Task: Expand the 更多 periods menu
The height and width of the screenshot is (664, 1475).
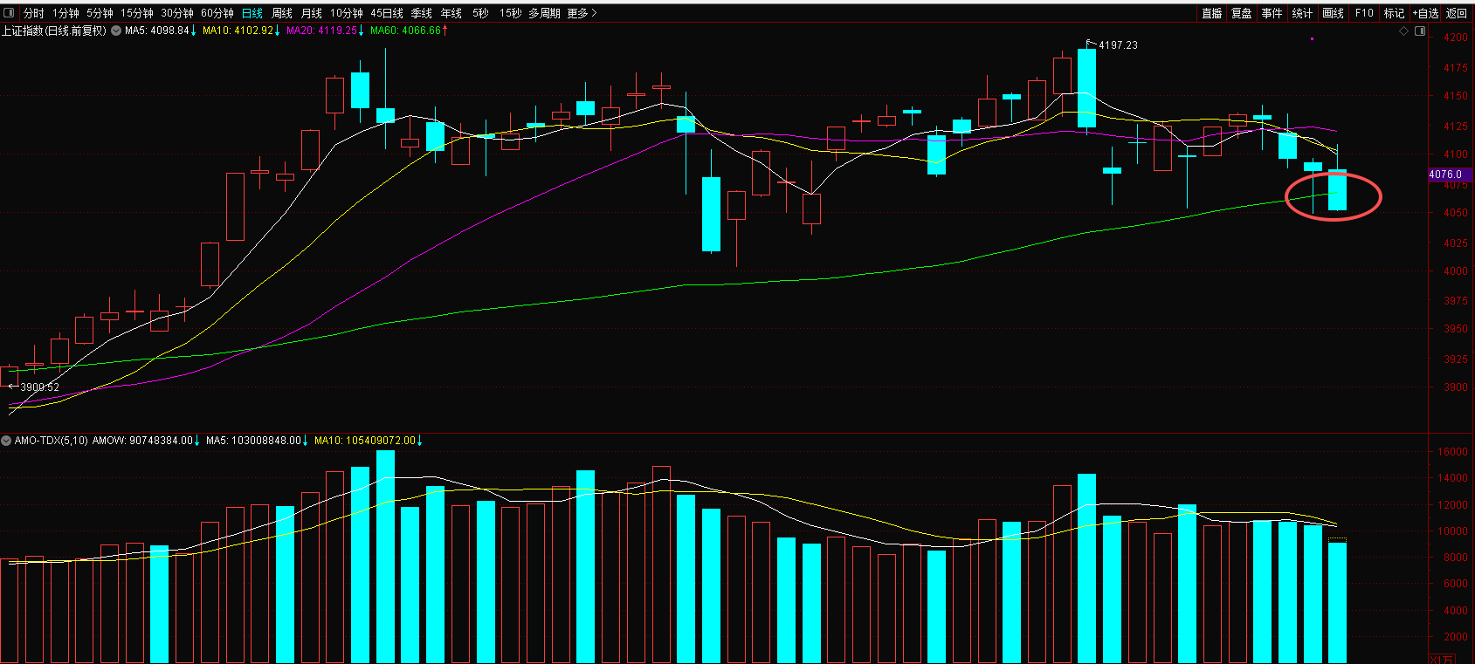Action: 582,13
